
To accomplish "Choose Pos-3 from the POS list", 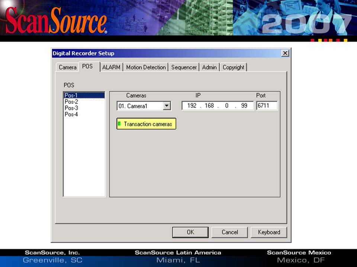I will [84, 108].
